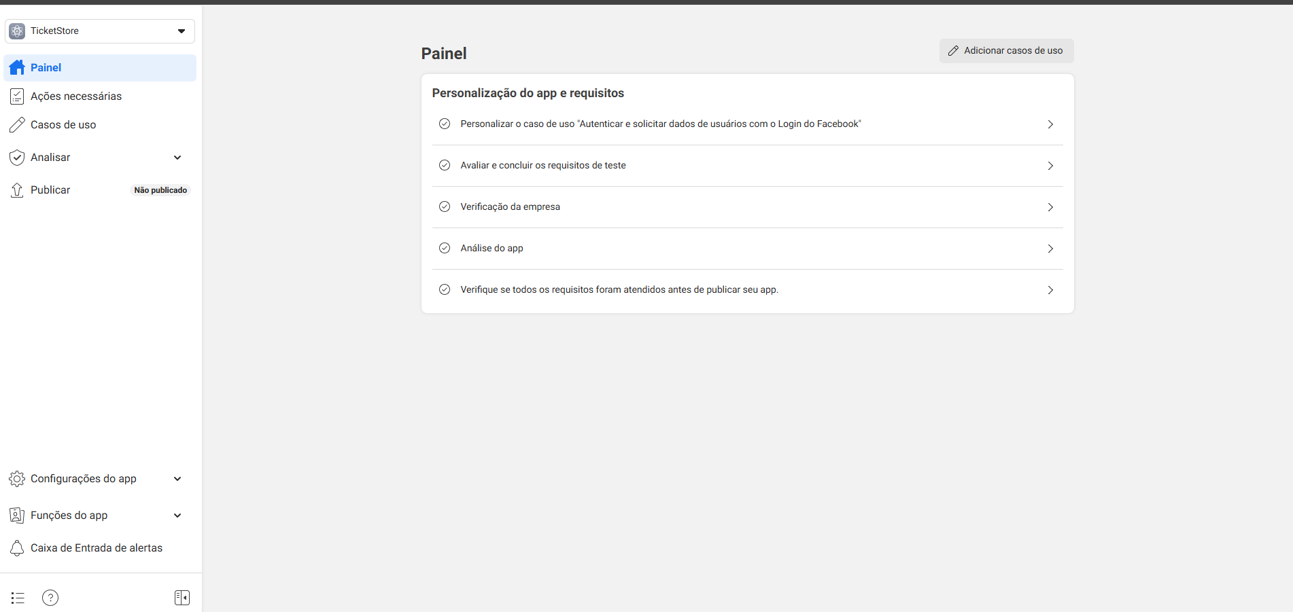Open Caixa de Entrada de alertas
This screenshot has width=1293, height=612.
97,548
